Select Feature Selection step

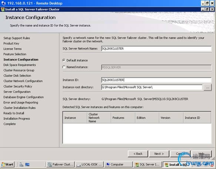click(15, 54)
